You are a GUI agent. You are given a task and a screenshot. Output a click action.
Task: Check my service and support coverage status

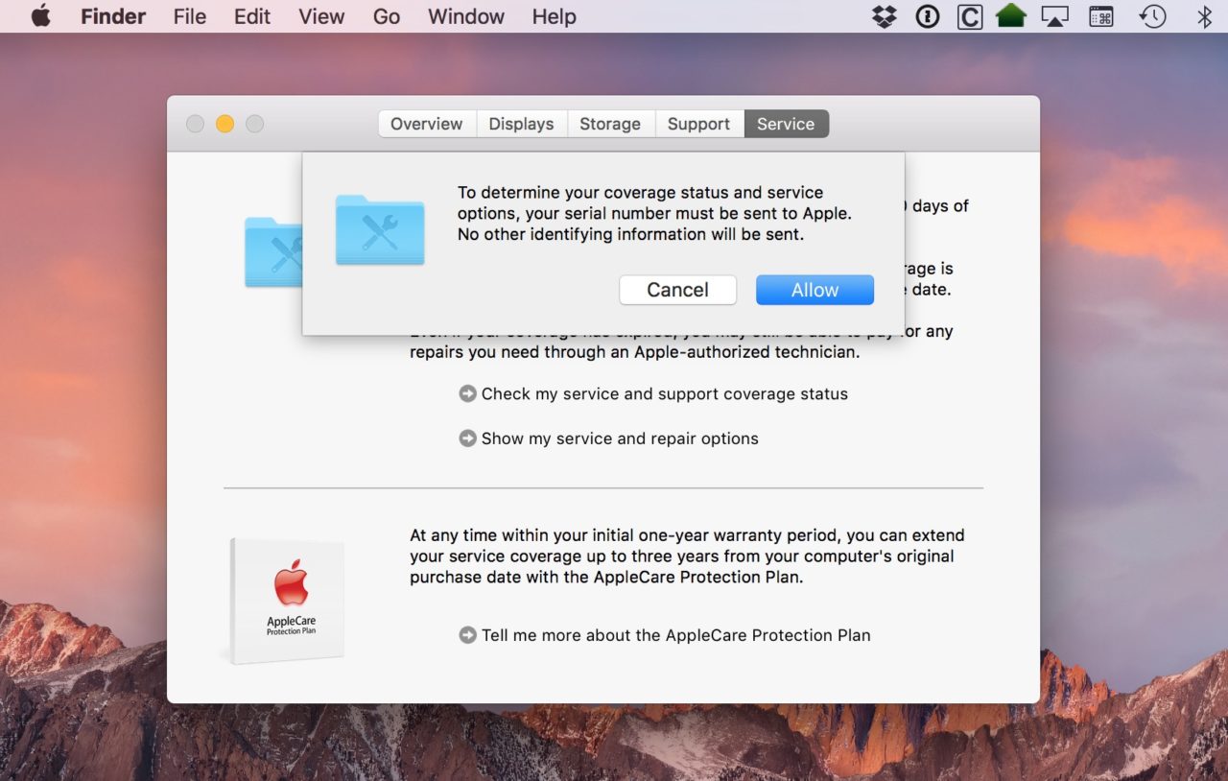coord(665,393)
